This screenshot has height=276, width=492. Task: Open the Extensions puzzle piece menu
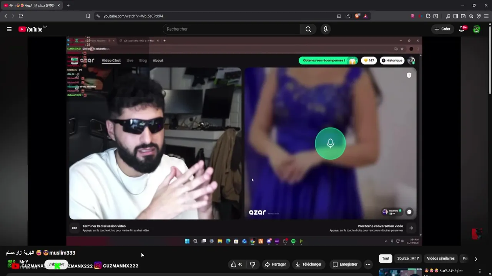tap(428, 16)
